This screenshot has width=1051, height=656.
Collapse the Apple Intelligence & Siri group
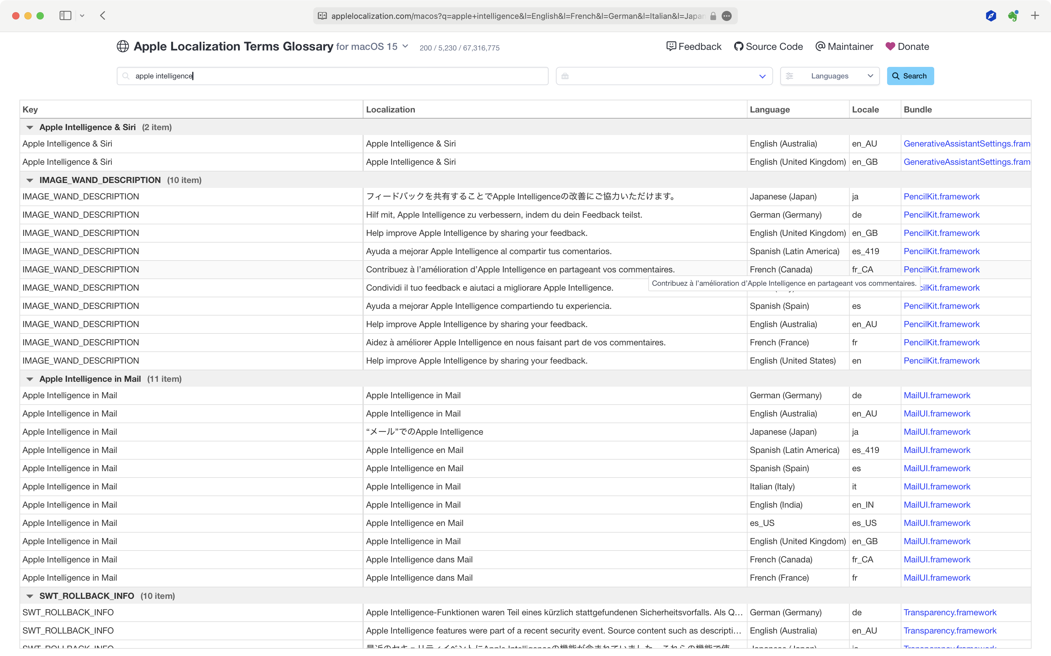pyautogui.click(x=29, y=127)
